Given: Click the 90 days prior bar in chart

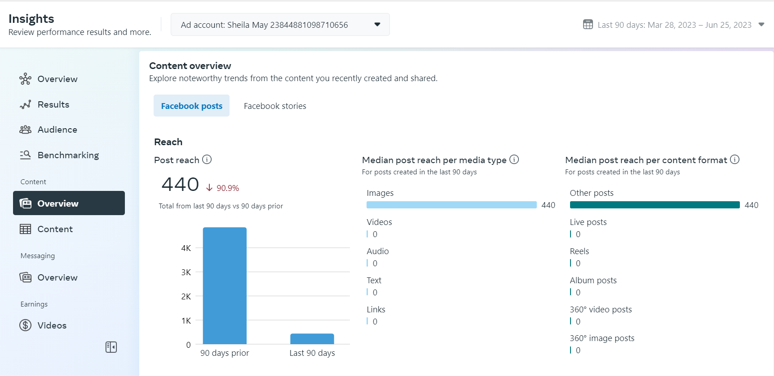Looking at the screenshot, I should (225, 285).
